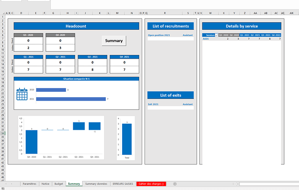Click the Summary button
The width and height of the screenshot is (299, 190).
(x=114, y=41)
